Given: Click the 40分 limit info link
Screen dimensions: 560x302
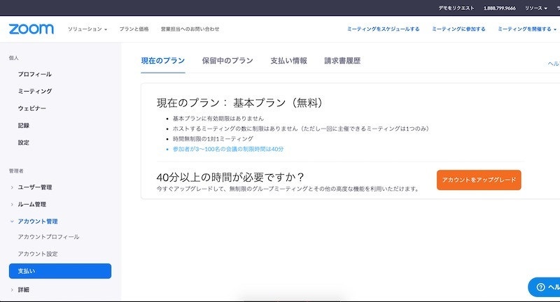Looking at the screenshot, I should coord(228,149).
